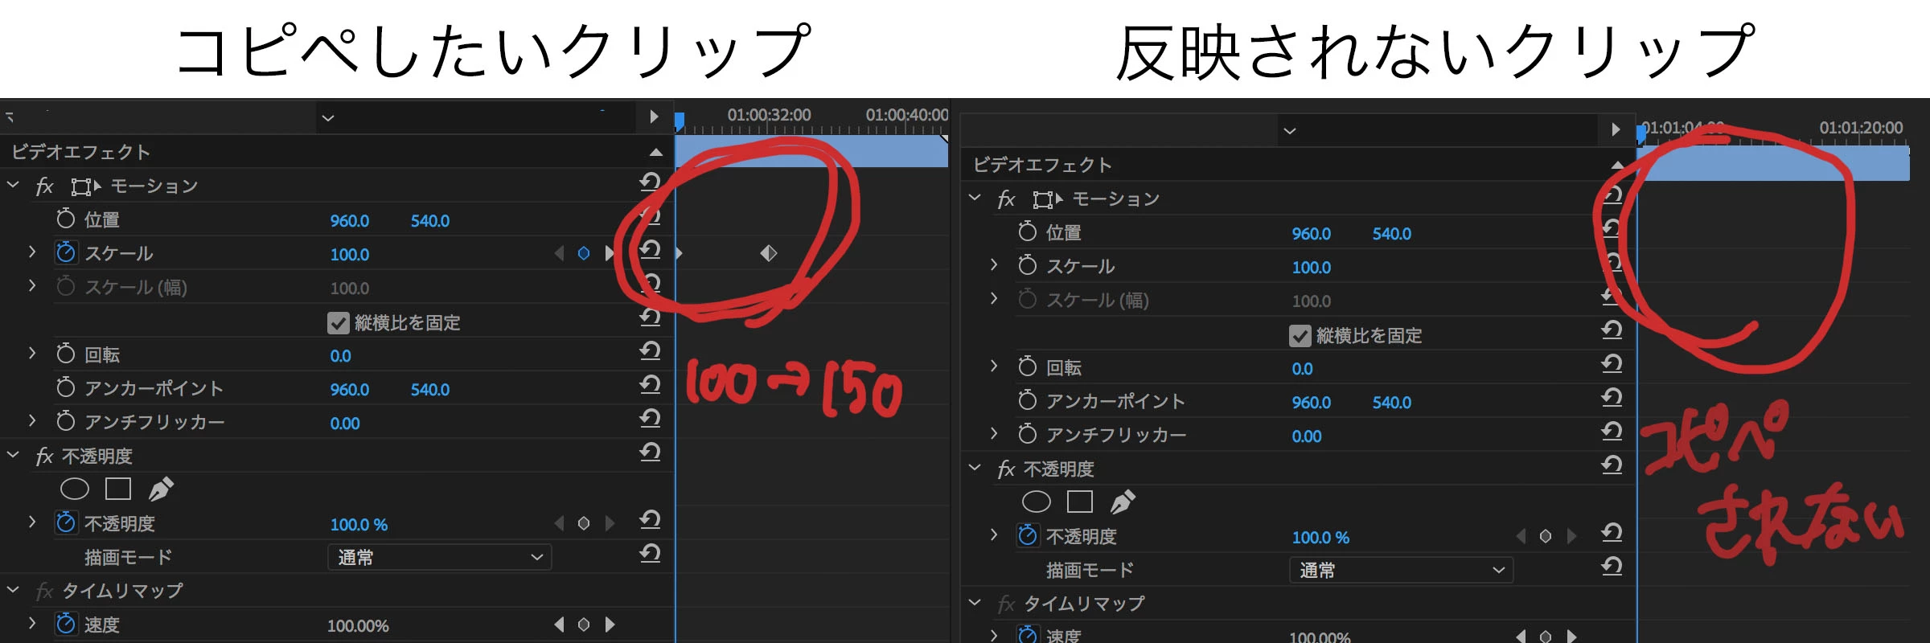Screen dimensions: 1930x643
Task: Collapse Motion section in right panel
Action: (975, 198)
